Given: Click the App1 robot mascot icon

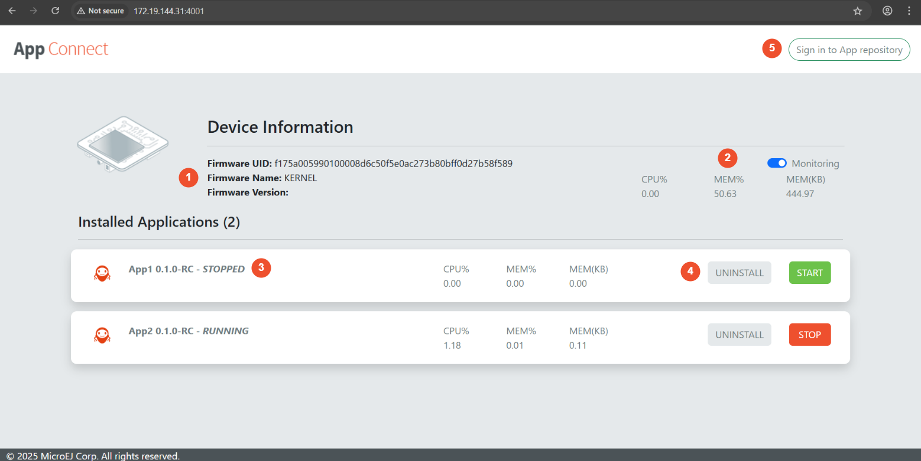Looking at the screenshot, I should coord(102,273).
